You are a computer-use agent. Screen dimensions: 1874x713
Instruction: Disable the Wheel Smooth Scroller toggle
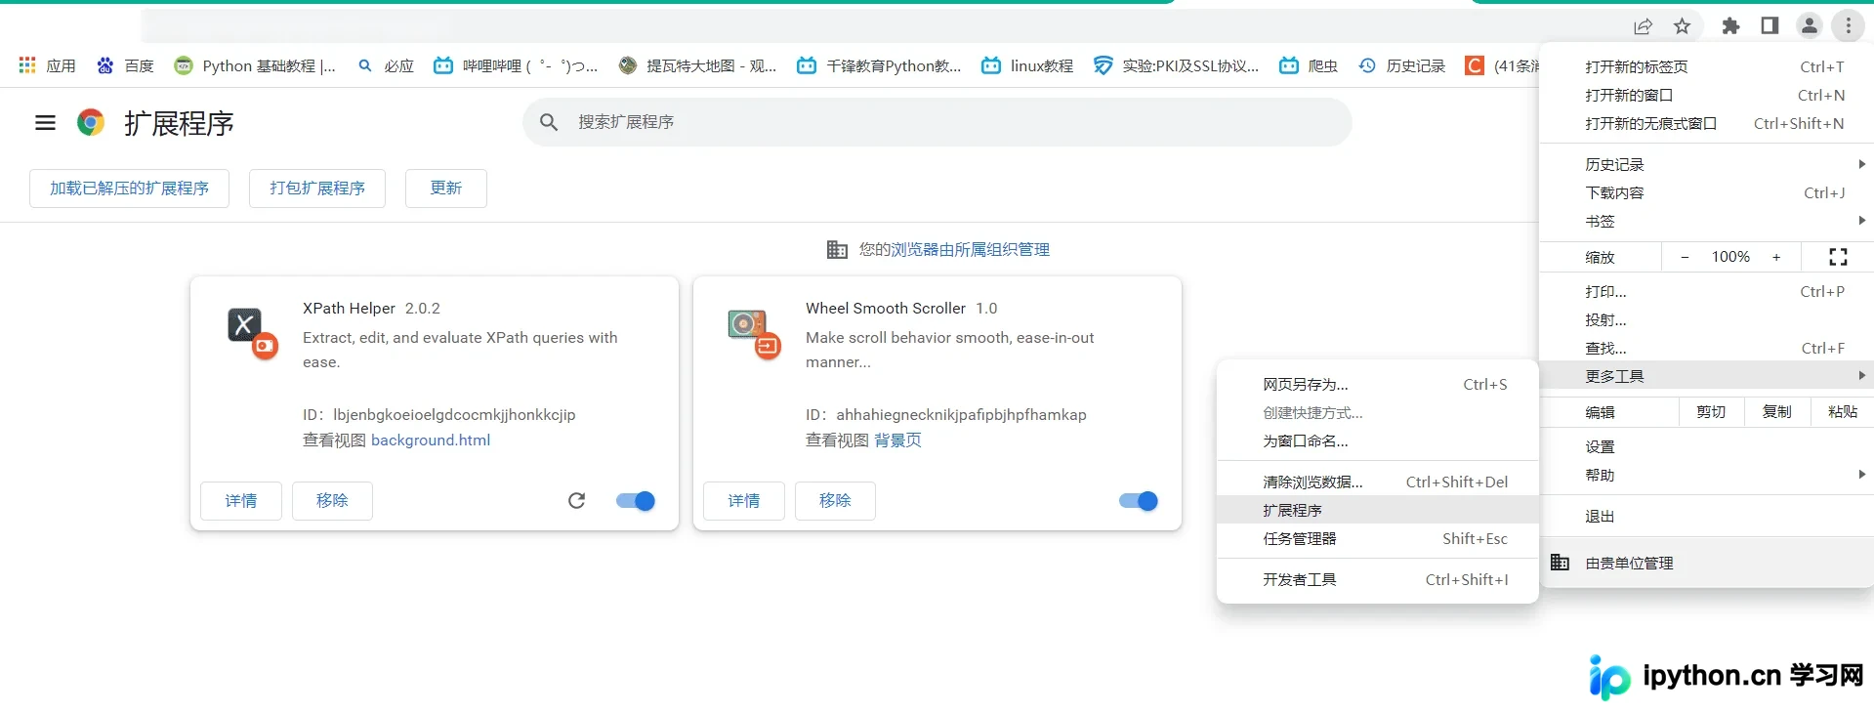(x=1139, y=501)
